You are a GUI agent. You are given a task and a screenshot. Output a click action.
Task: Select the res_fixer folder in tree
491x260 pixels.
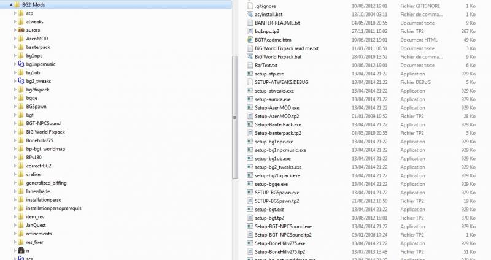pyautogui.click(x=34, y=242)
